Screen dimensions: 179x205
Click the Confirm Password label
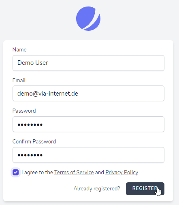[34, 142]
